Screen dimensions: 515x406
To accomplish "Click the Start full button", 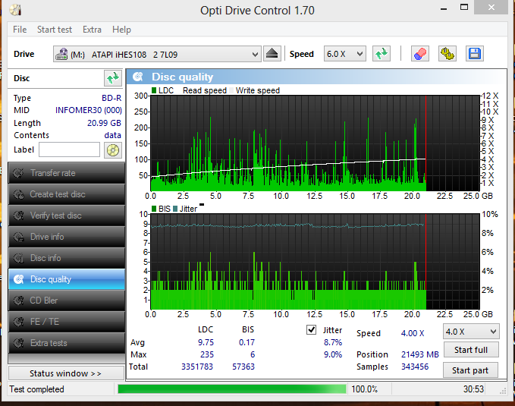I will [x=471, y=350].
